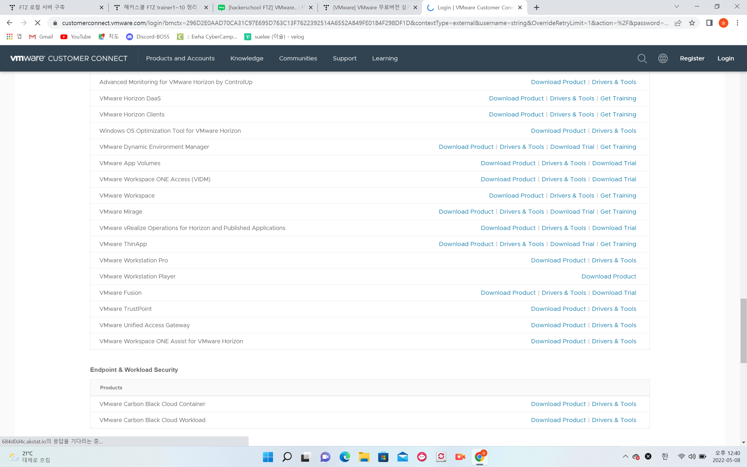Click the share page icon in address bar

(x=678, y=23)
